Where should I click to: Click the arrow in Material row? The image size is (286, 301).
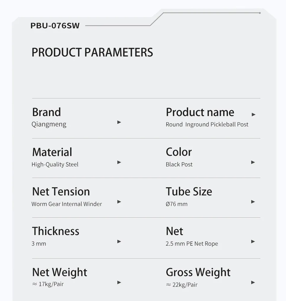tap(119, 162)
